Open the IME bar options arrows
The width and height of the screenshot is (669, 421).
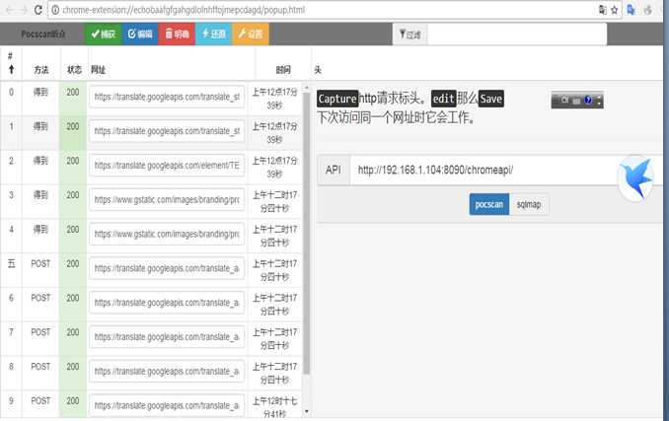tap(599, 101)
